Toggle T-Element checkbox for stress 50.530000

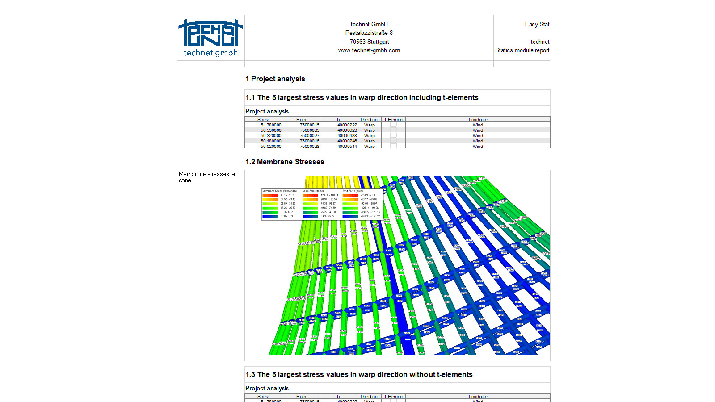(x=393, y=130)
